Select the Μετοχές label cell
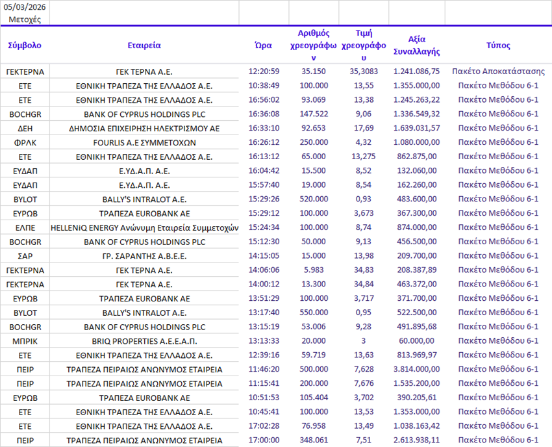This screenshot has width=552, height=447. click(x=25, y=19)
